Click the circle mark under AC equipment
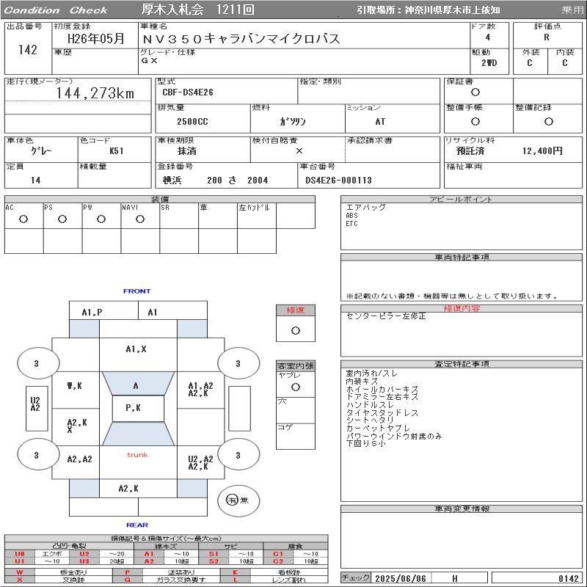Viewport: 587px width, 587px height. (x=23, y=219)
